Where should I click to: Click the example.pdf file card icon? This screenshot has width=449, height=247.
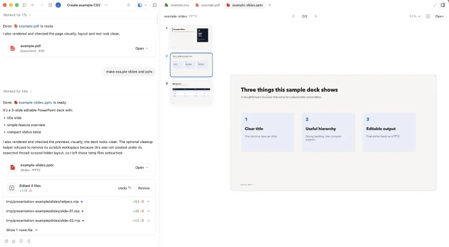click(x=12, y=48)
